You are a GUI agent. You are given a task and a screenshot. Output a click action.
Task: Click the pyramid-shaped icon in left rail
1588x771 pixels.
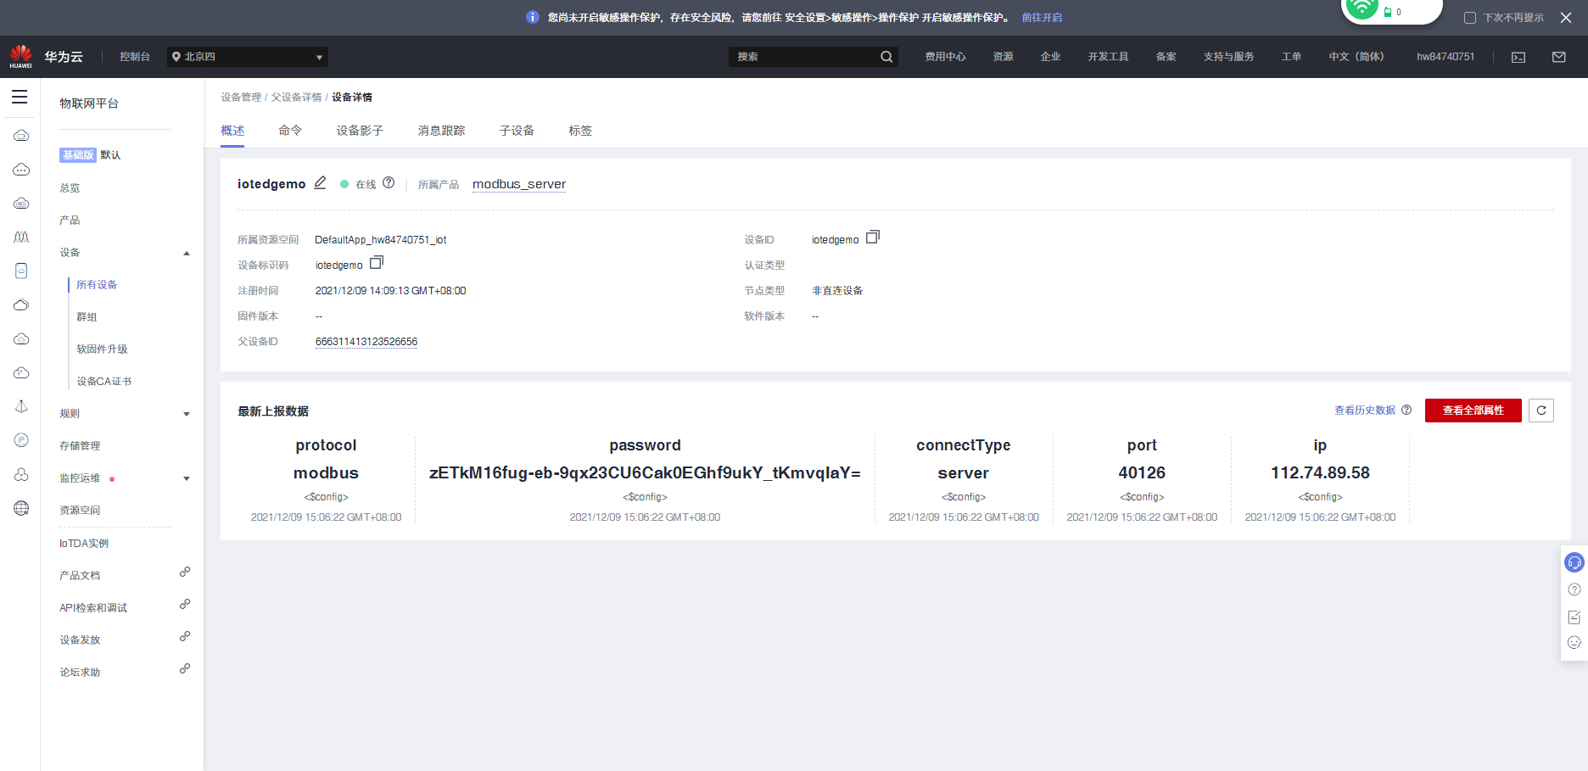[x=21, y=406]
